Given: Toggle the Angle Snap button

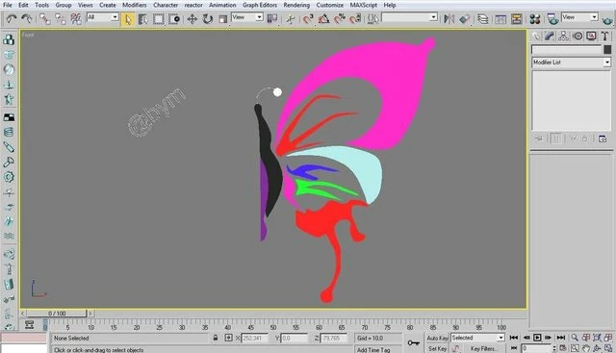Looking at the screenshot, I should click(323, 19).
